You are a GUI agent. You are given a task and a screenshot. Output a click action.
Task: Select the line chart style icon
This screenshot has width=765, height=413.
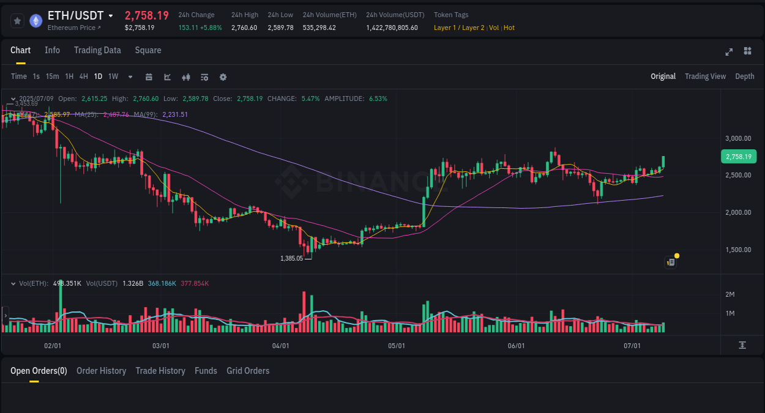point(166,76)
